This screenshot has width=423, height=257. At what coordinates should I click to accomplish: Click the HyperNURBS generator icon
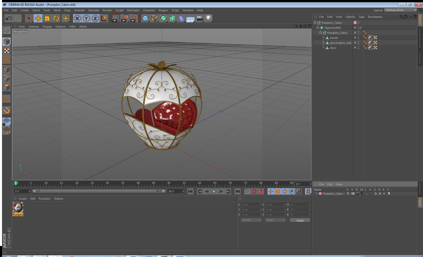[x=163, y=18]
